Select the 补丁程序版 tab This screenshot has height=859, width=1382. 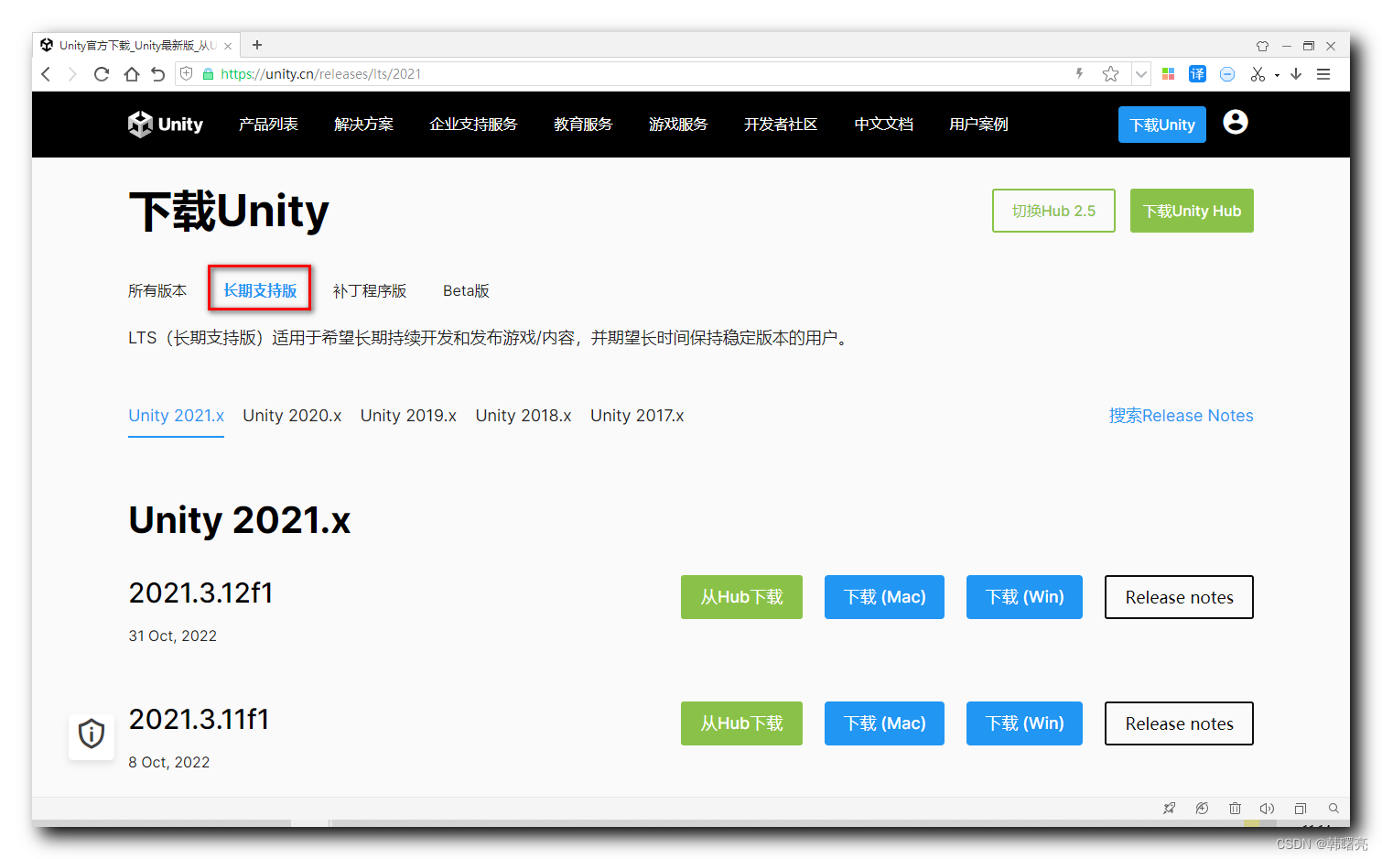coord(370,290)
